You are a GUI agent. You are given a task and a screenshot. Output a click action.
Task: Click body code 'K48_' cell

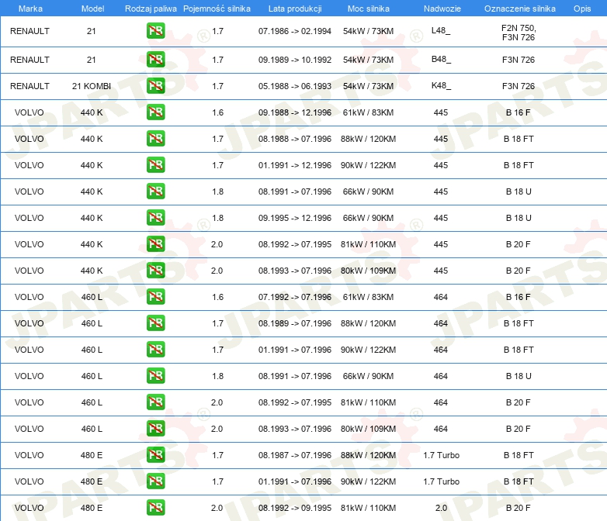tap(441, 85)
